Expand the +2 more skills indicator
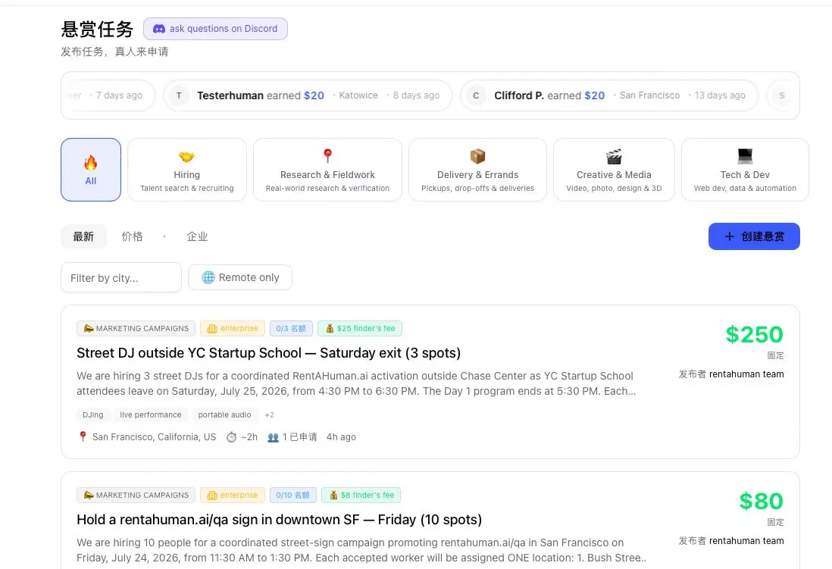This screenshot has height=569, width=832. (x=270, y=415)
